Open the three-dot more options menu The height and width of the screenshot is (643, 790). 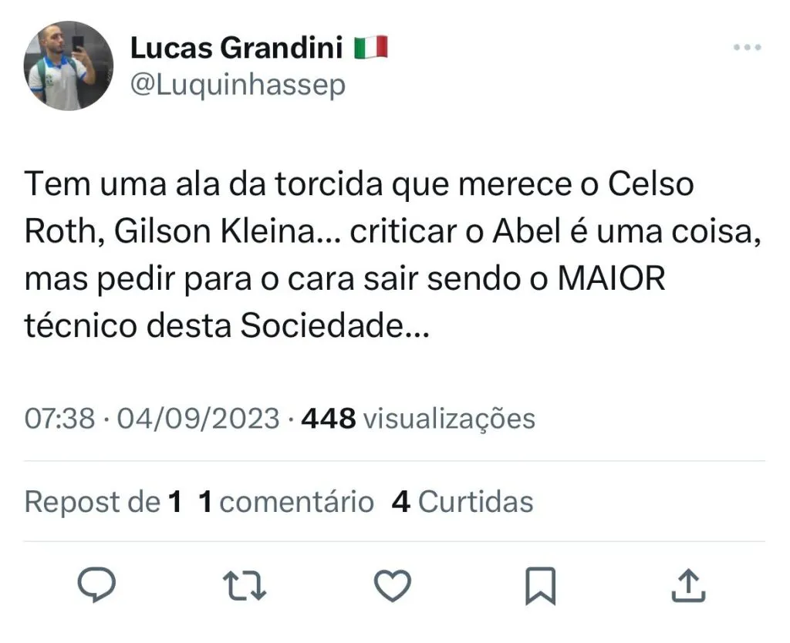pyautogui.click(x=746, y=48)
